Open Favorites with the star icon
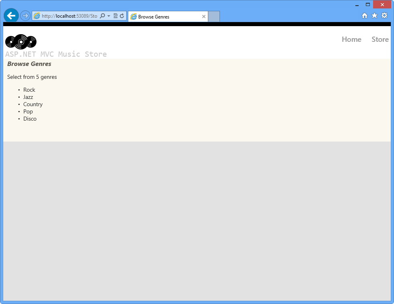This screenshot has width=394, height=304. coord(374,15)
